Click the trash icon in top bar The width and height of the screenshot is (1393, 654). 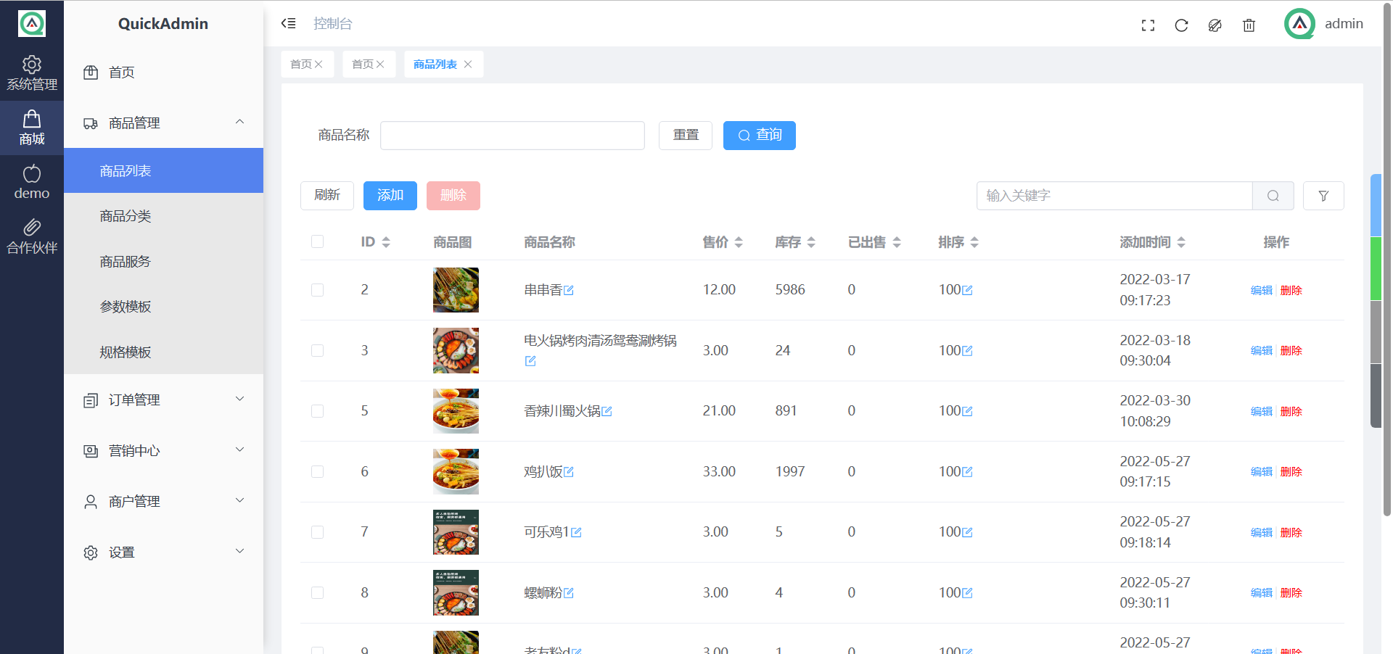[1249, 25]
